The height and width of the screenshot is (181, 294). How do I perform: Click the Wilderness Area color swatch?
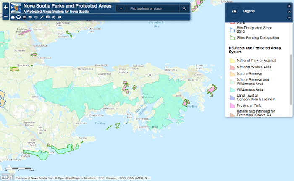click(231, 89)
